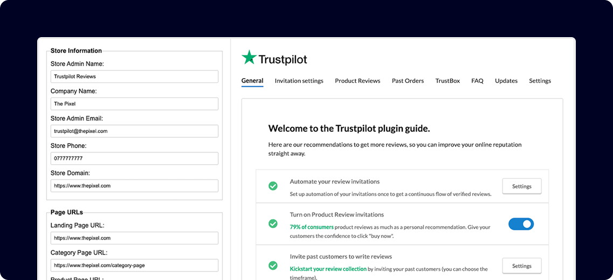Open the Settings tab
Screen dimensions: 613x280
pos(540,81)
